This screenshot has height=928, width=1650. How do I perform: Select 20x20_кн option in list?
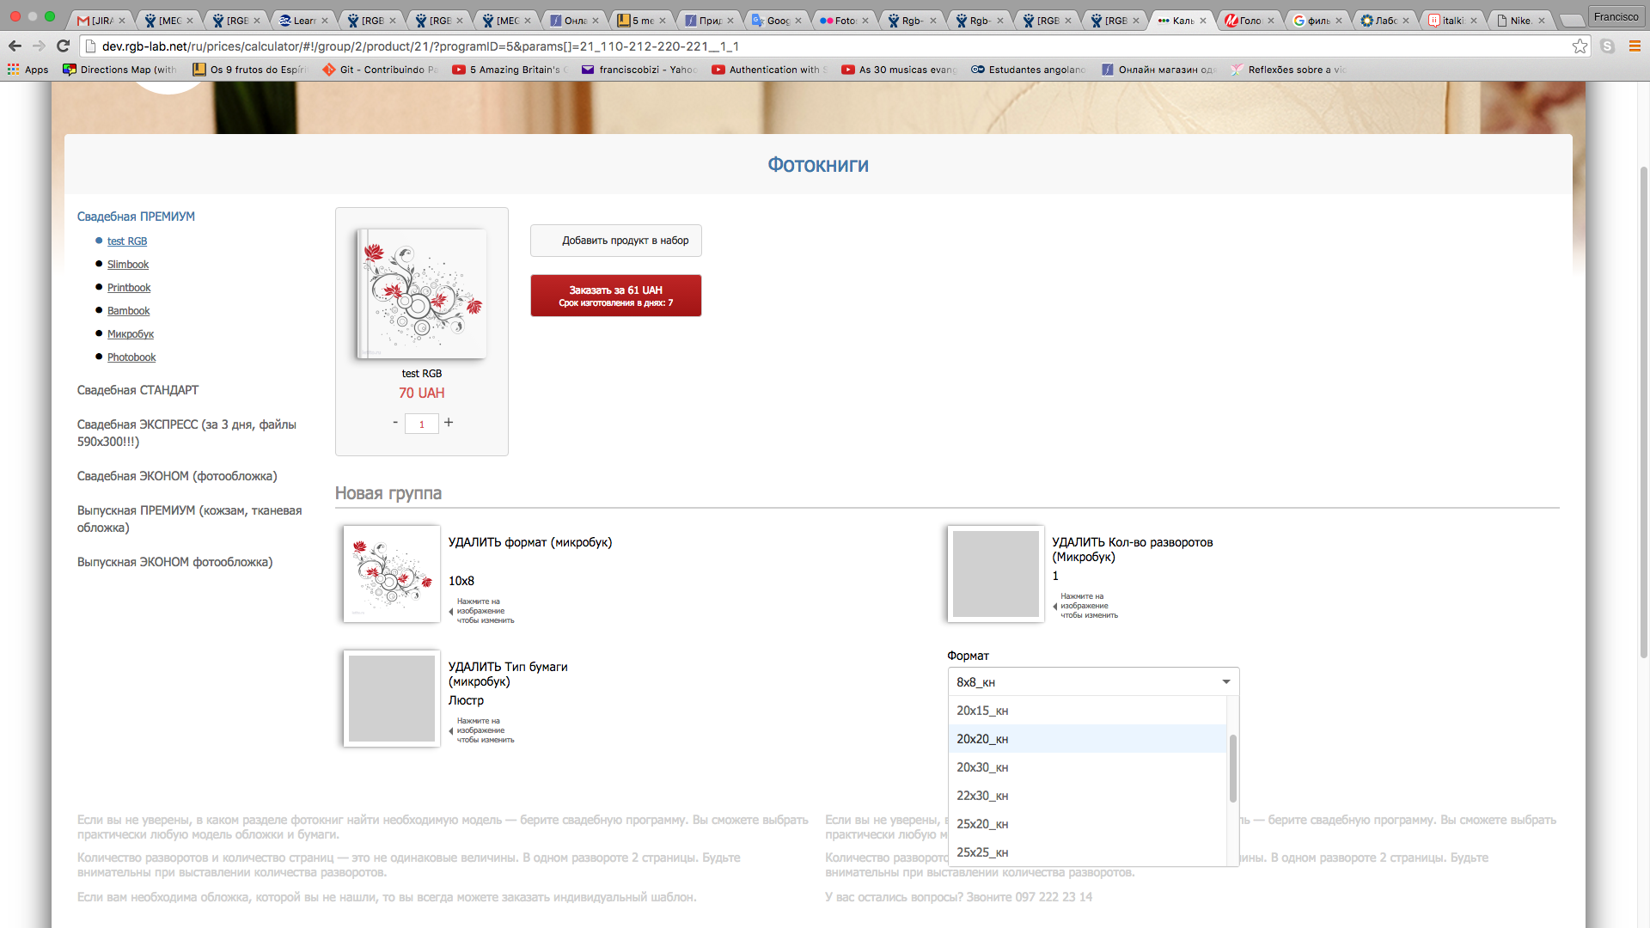click(x=982, y=739)
